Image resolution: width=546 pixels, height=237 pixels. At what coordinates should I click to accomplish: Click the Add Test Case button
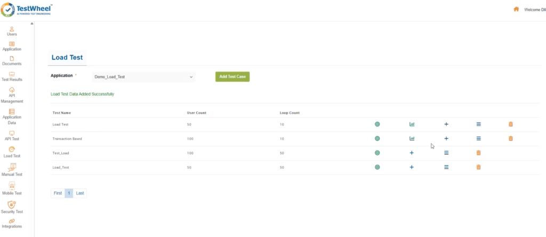coord(232,77)
